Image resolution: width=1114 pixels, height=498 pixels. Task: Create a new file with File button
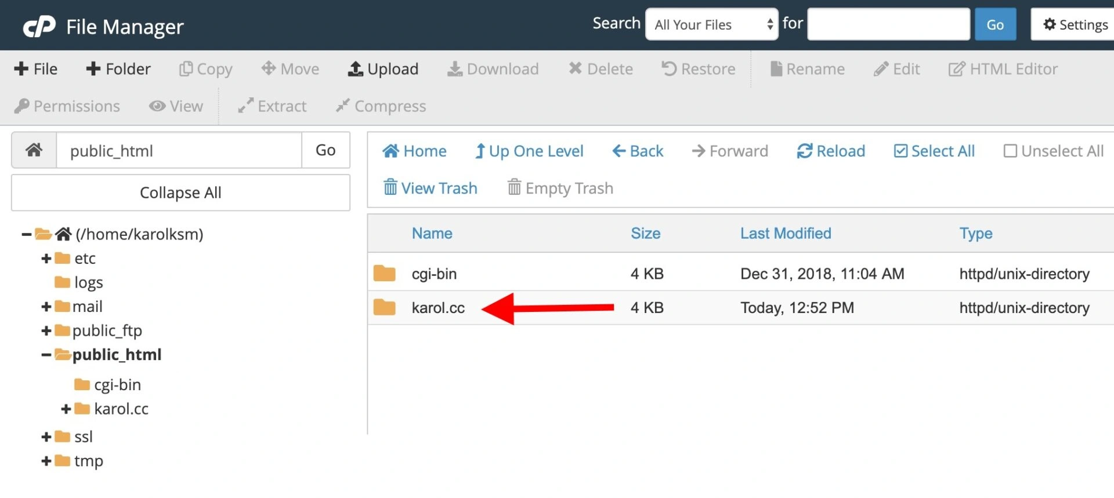[35, 69]
